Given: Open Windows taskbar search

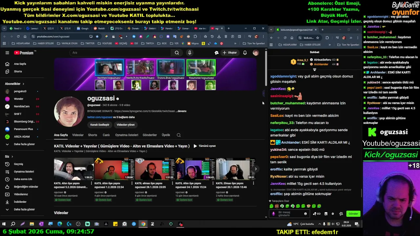Looking at the screenshot, I should pos(13,224).
